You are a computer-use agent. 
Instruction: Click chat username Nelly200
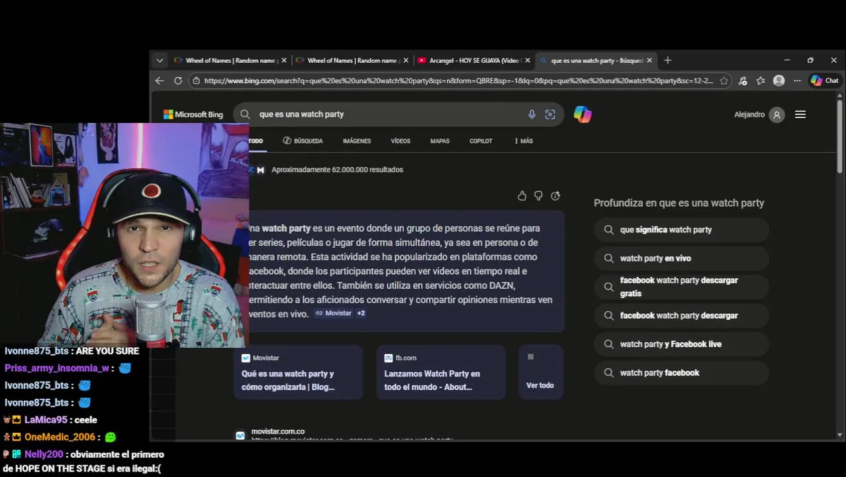point(44,454)
